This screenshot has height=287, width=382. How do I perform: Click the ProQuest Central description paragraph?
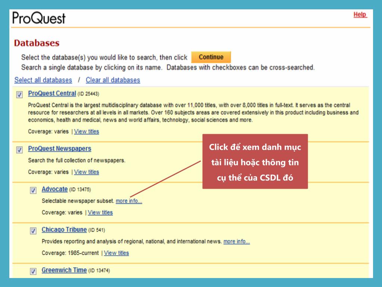pyautogui.click(x=193, y=112)
